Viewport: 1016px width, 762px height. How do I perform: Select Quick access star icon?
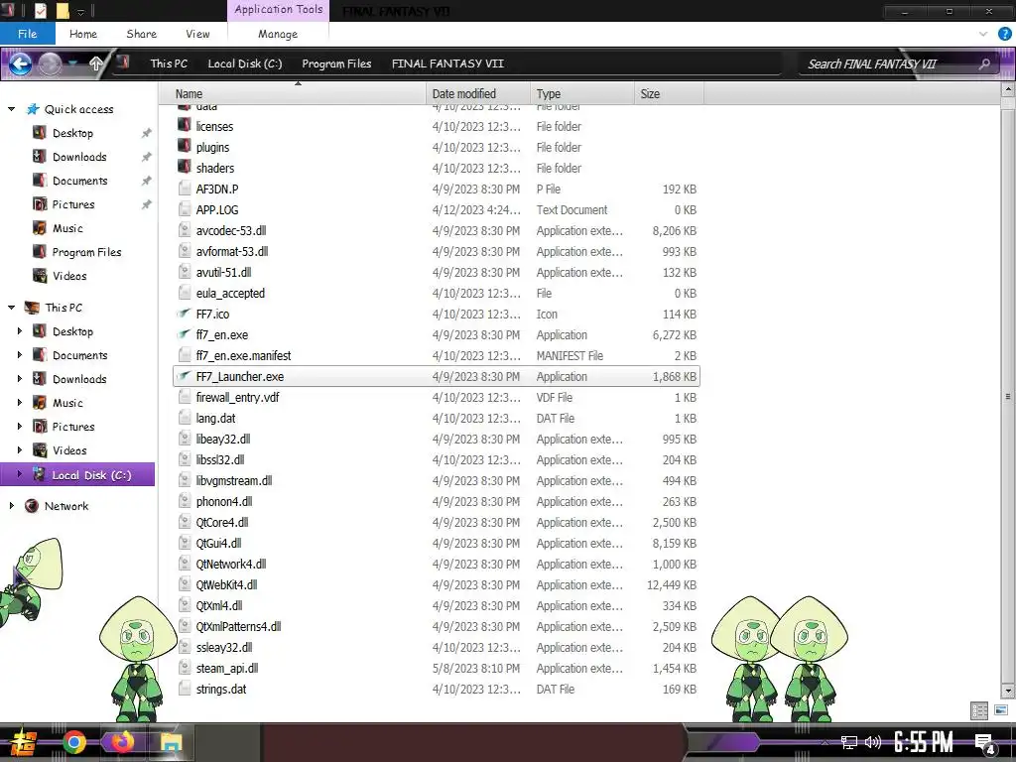[x=33, y=109]
